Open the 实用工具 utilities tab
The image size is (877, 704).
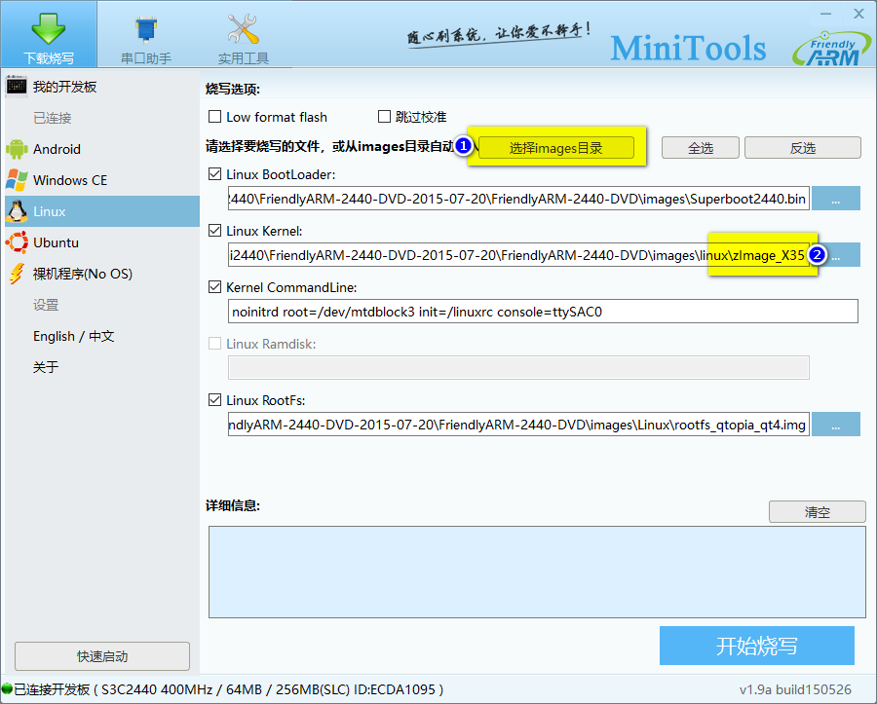tap(244, 34)
